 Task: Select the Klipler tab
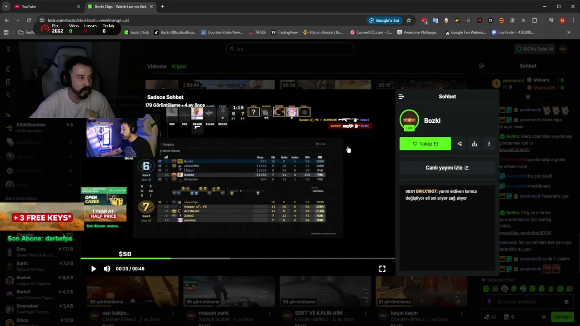coord(179,67)
